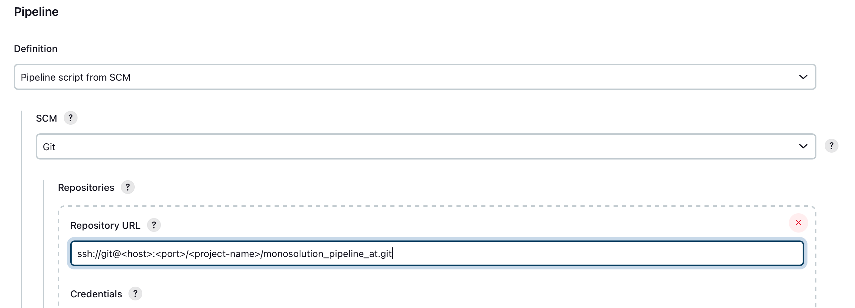Screen dimensions: 855x308
Task: Click the Credentials label text
Action: click(x=96, y=294)
